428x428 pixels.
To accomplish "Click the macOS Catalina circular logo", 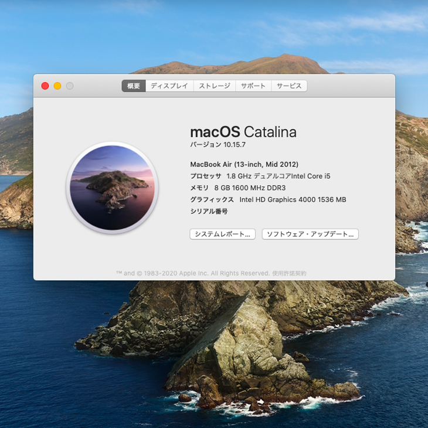I will coord(112,188).
